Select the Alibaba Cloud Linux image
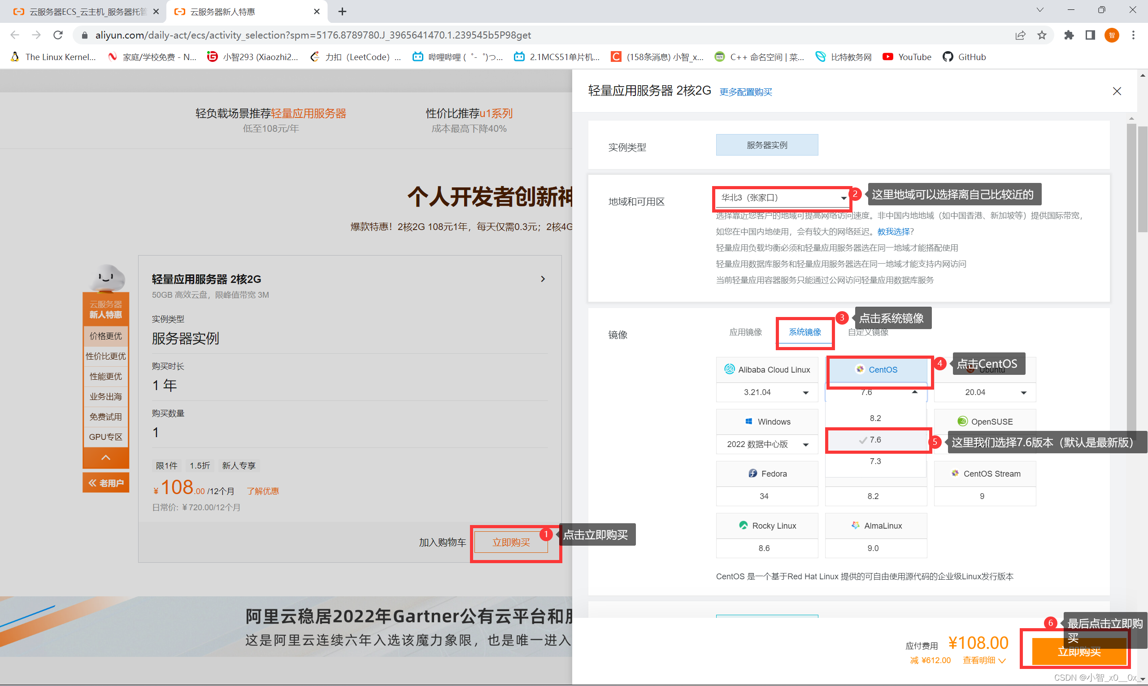Screen dimensions: 1148x686 (766, 369)
